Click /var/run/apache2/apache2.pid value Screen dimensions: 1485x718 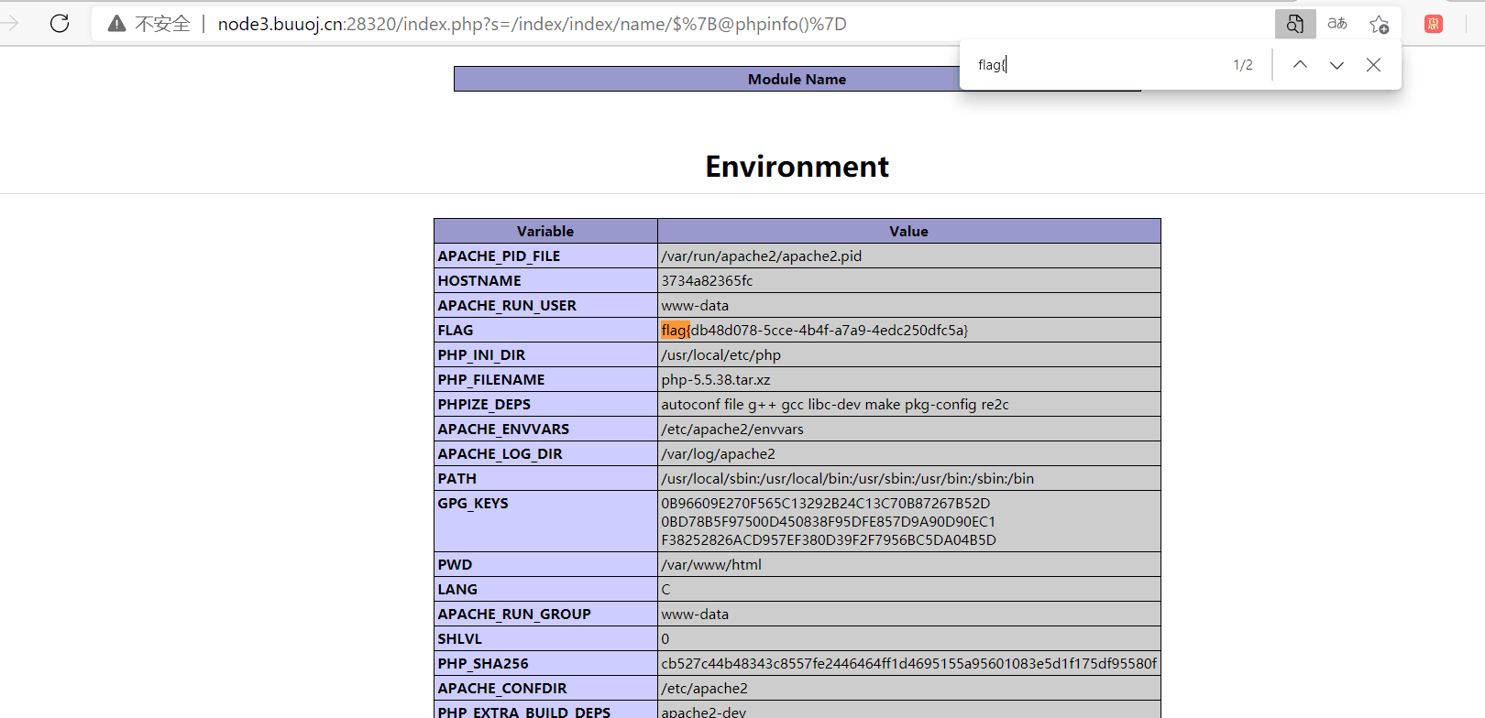(x=762, y=256)
